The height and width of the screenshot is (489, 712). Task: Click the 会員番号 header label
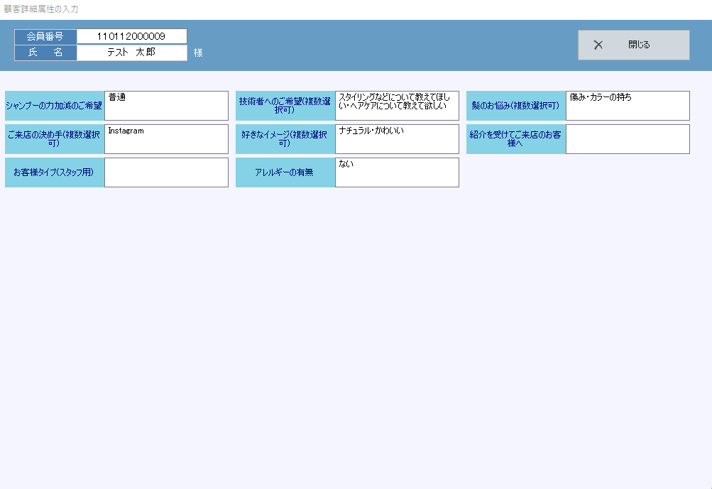[x=45, y=36]
